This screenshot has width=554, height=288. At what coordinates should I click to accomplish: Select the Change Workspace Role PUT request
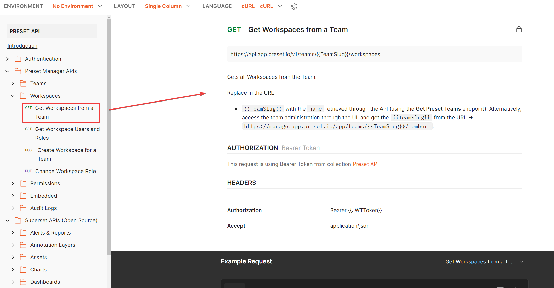tap(66, 171)
